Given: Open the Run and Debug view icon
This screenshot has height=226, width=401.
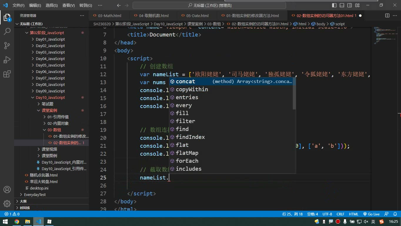Looking at the screenshot, I should click(7, 60).
